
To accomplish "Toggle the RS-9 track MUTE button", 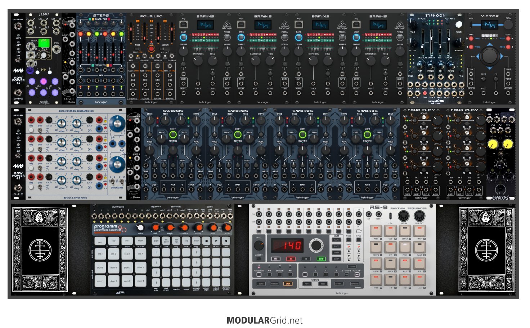I will (x=307, y=284).
